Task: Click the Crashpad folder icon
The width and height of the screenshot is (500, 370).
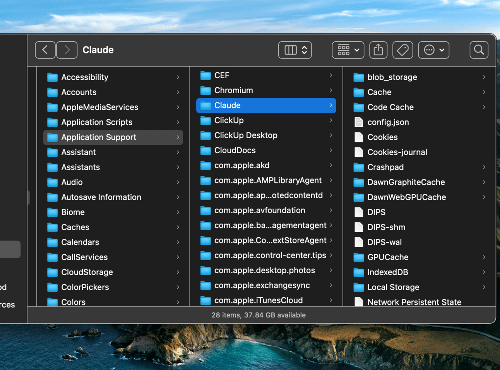Action: click(x=359, y=168)
